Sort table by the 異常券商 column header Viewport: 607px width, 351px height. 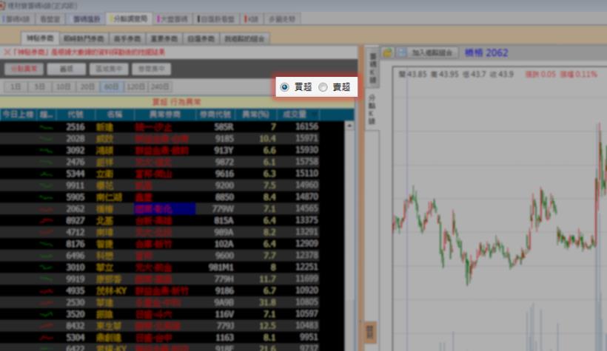point(165,115)
